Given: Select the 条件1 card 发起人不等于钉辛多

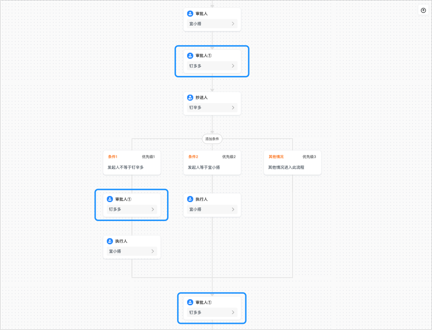Looking at the screenshot, I should (x=132, y=162).
